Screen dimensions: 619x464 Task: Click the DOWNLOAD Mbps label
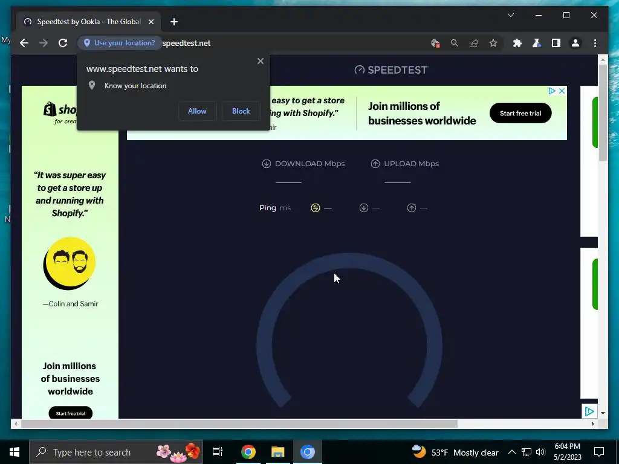coord(310,164)
